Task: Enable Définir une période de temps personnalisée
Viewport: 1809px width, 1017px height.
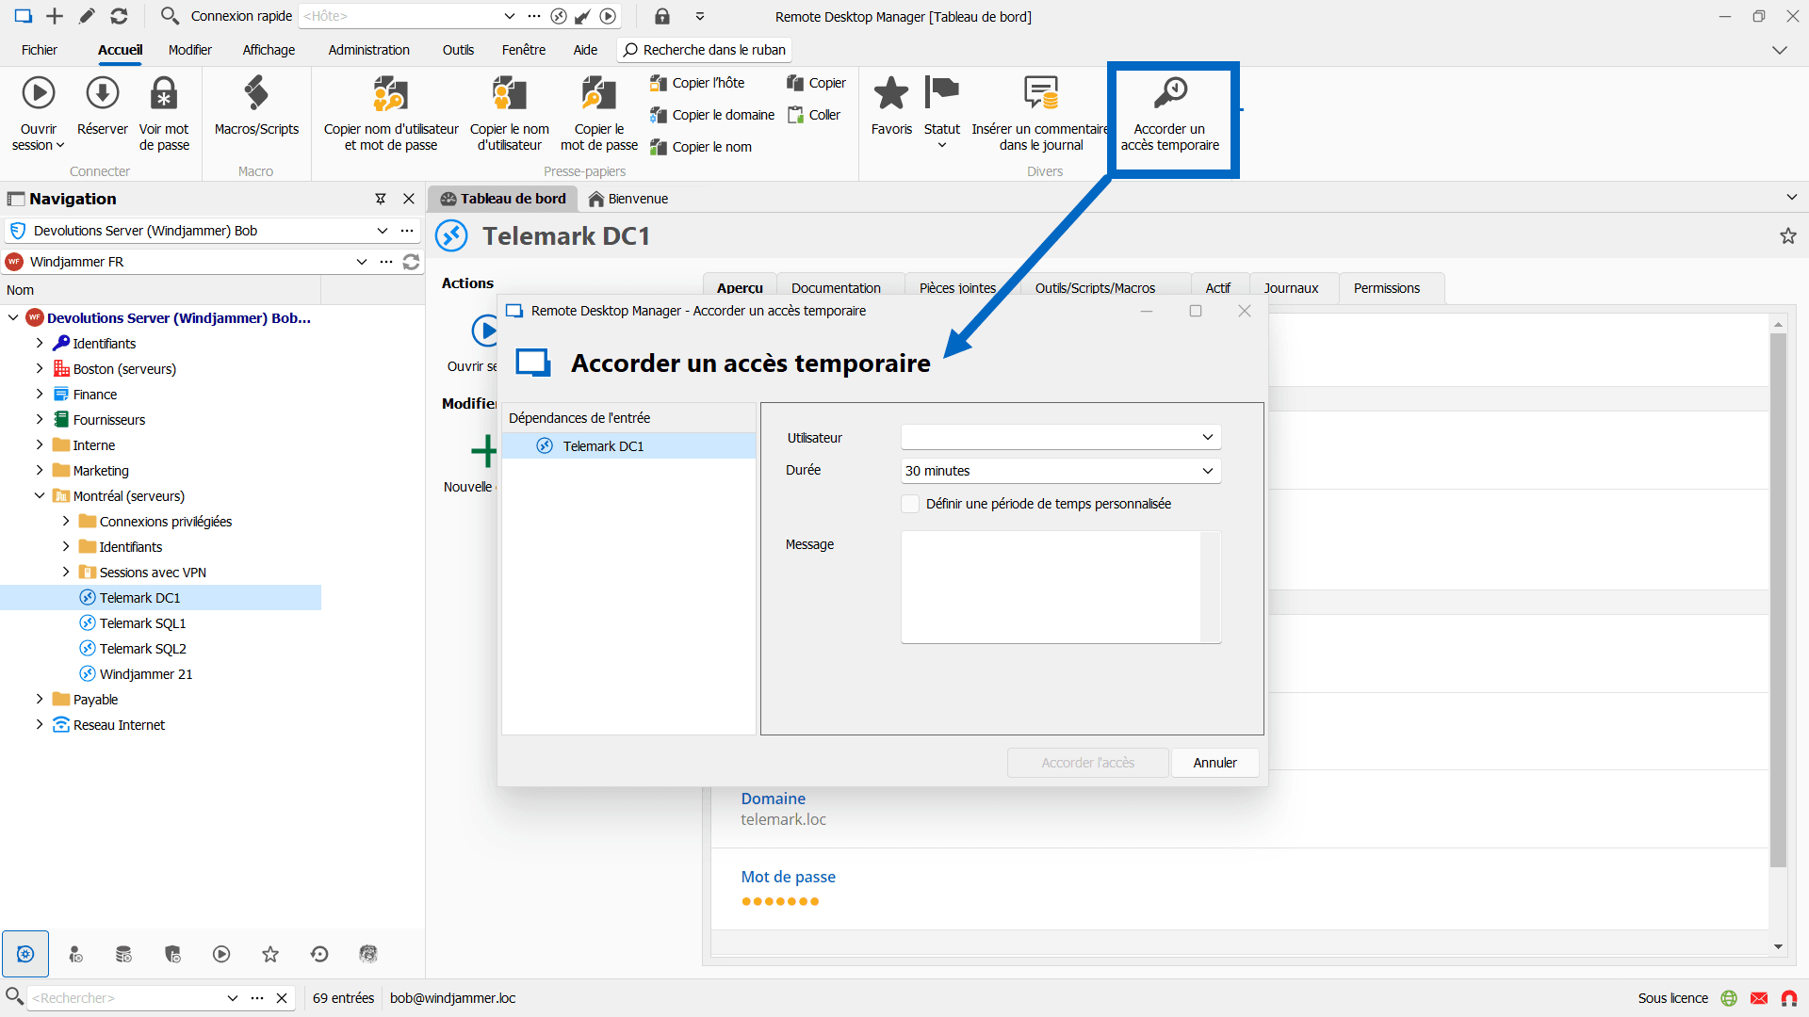Action: coord(910,504)
